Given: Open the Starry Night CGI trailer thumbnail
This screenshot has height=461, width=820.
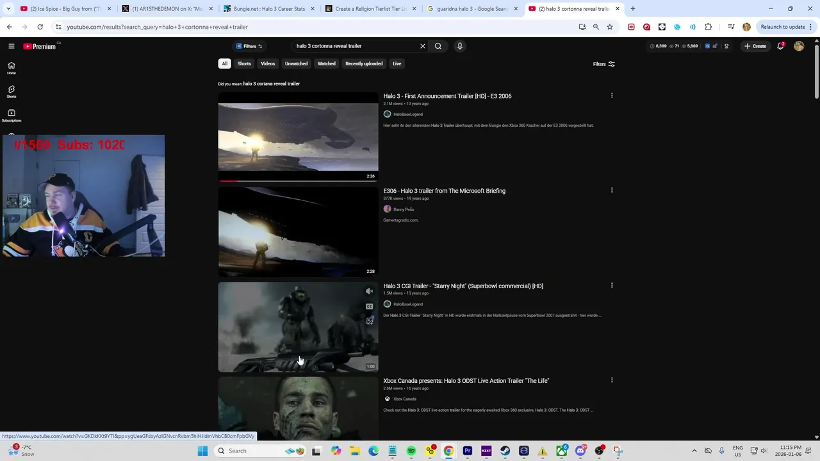Looking at the screenshot, I should click(x=298, y=327).
